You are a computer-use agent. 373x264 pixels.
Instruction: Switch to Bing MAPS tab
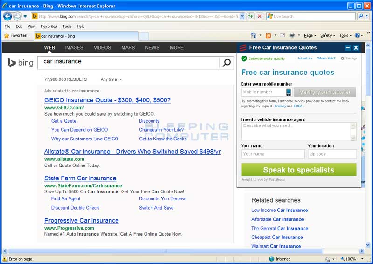(128, 48)
